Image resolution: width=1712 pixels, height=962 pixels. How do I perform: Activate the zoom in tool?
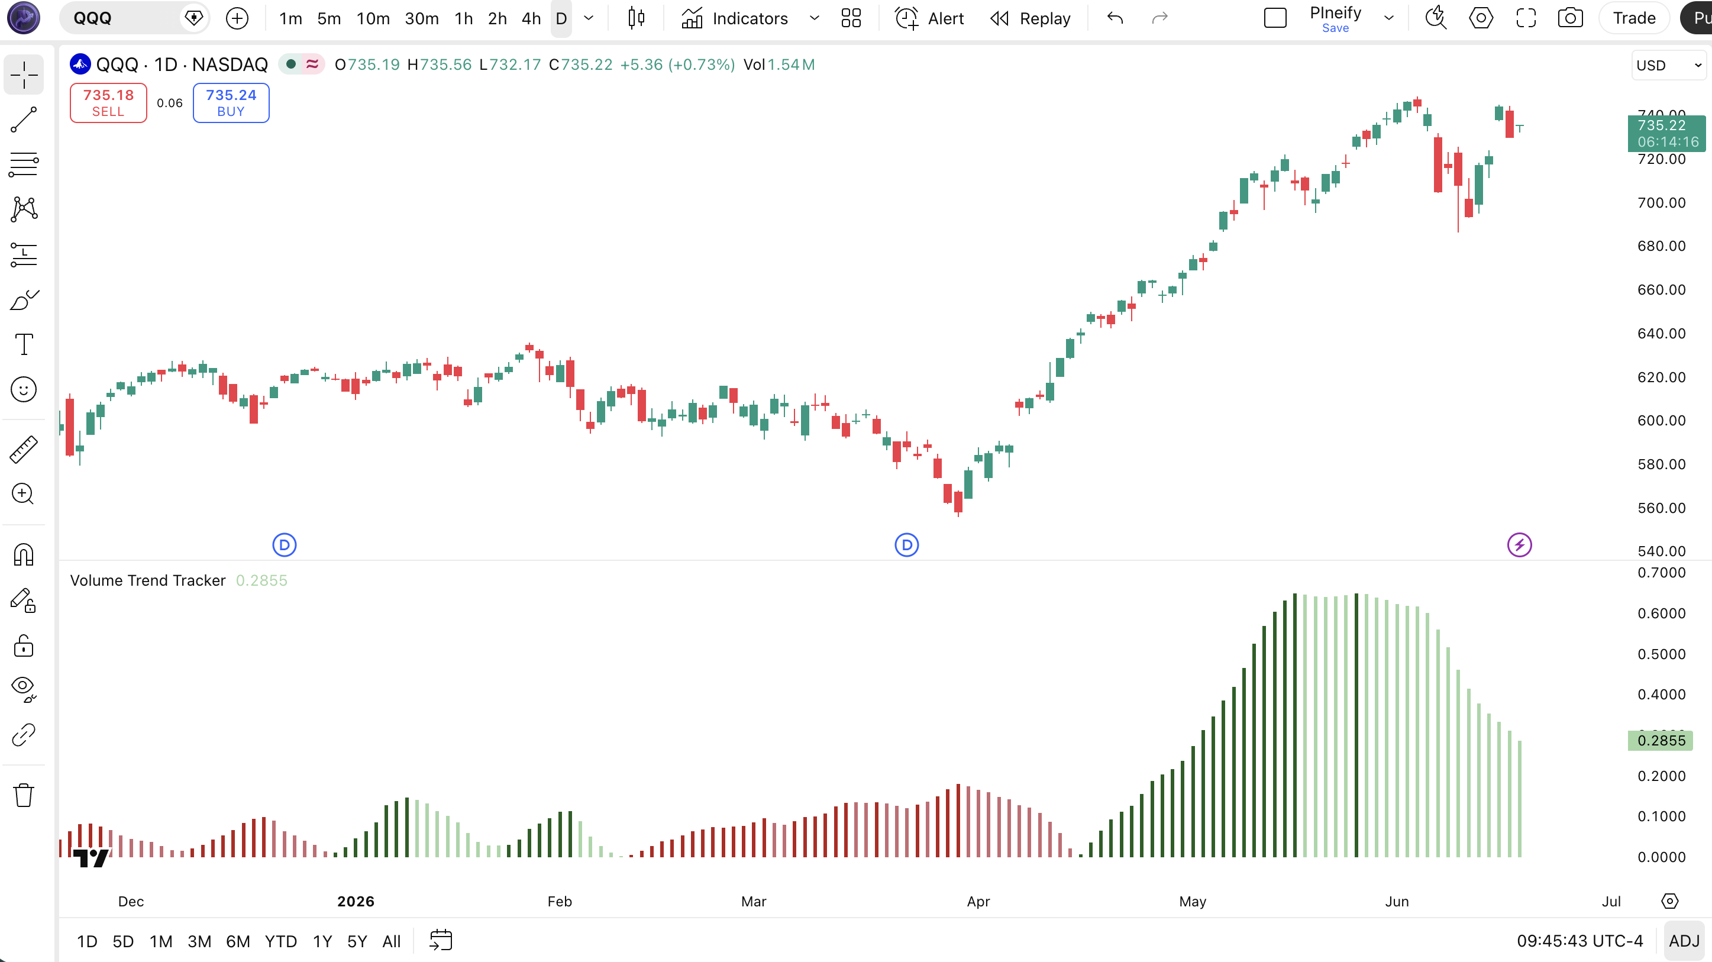pyautogui.click(x=24, y=494)
